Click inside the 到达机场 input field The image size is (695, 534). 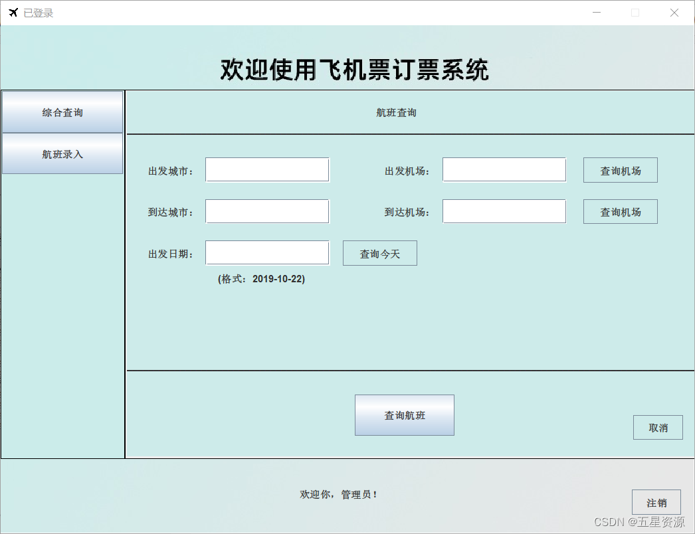(x=504, y=211)
